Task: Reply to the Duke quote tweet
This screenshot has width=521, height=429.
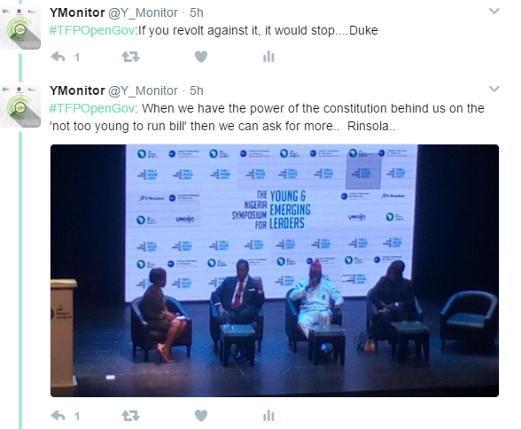Action: coord(58,57)
